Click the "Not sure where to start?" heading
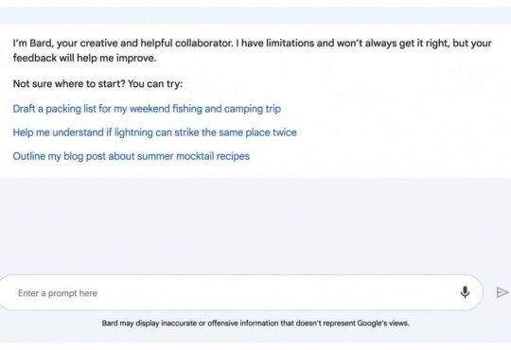Screen dimensions: 511x350 pyautogui.click(x=69, y=84)
